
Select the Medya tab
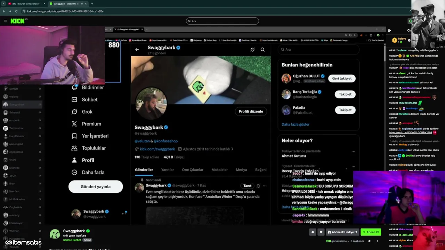click(241, 170)
